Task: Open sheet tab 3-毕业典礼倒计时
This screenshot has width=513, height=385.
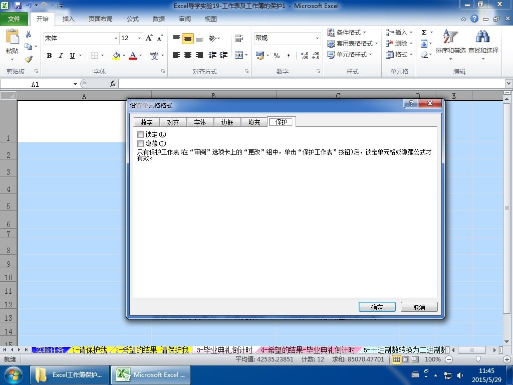Action: (x=224, y=350)
